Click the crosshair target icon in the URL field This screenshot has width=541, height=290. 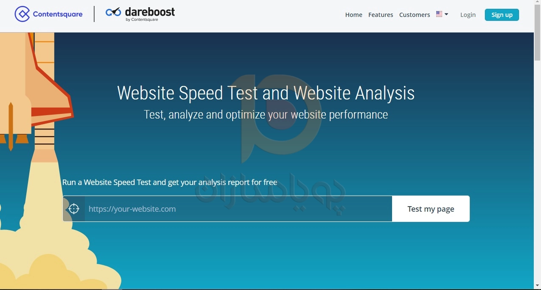74,209
